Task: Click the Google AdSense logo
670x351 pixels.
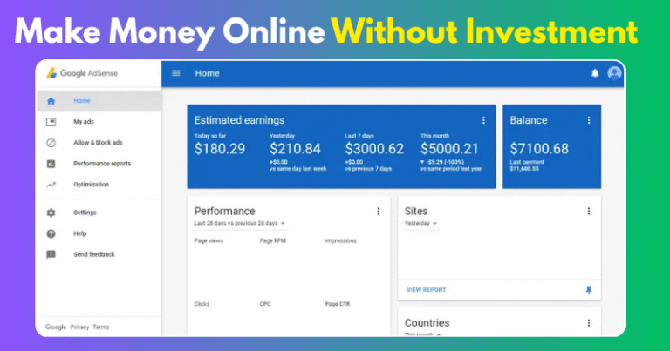Action: point(82,73)
